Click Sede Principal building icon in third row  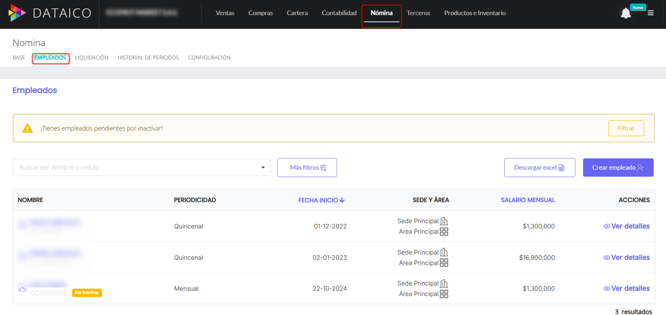click(x=444, y=284)
